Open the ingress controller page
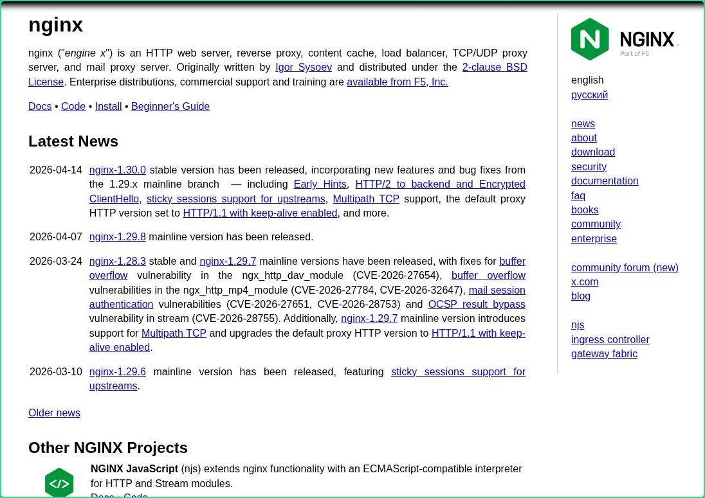The width and height of the screenshot is (705, 498). coord(610,339)
